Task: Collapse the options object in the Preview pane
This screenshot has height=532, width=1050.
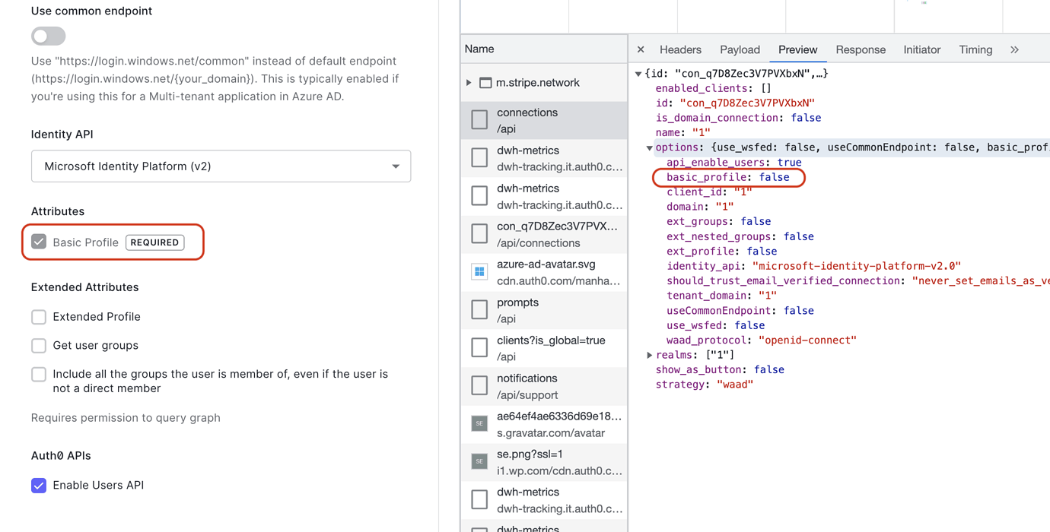Action: (x=650, y=147)
